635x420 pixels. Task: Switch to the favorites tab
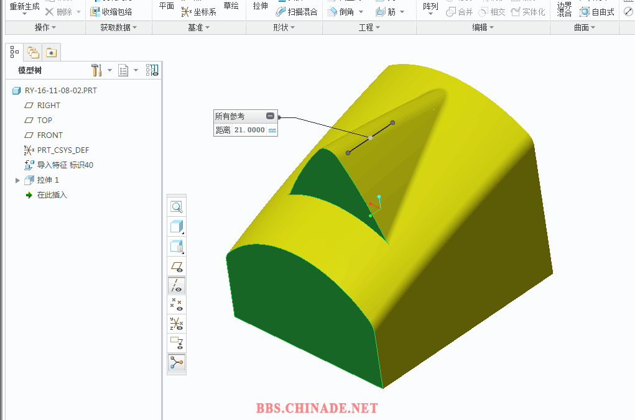pos(51,53)
